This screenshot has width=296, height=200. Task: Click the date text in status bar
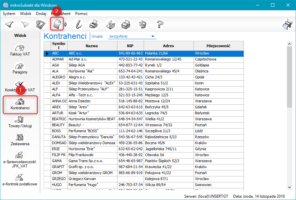click(x=259, y=196)
